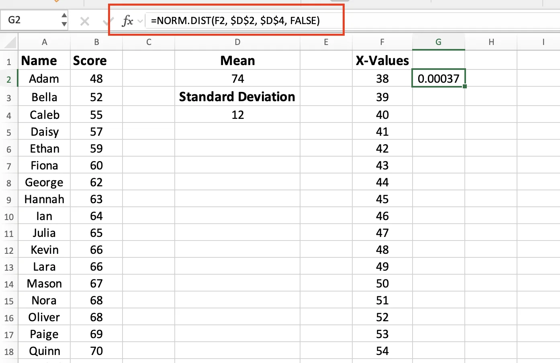Viewport: 560px width, 363px height.
Task: Select the cell with name Ian
Action: (x=44, y=216)
